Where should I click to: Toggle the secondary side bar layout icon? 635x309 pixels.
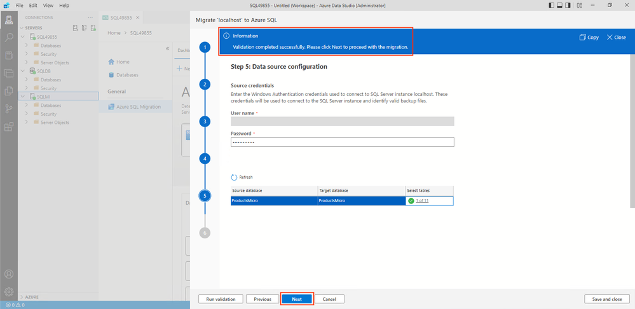568,5
